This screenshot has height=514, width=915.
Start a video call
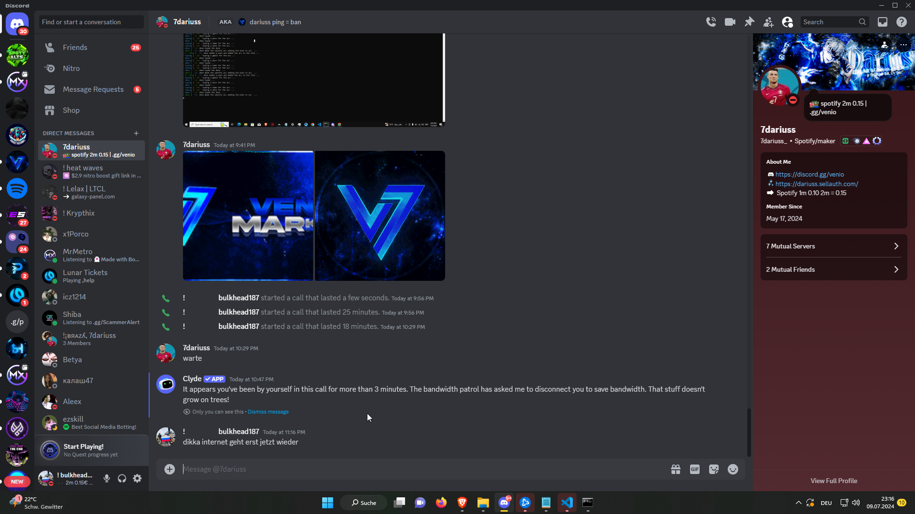(730, 22)
